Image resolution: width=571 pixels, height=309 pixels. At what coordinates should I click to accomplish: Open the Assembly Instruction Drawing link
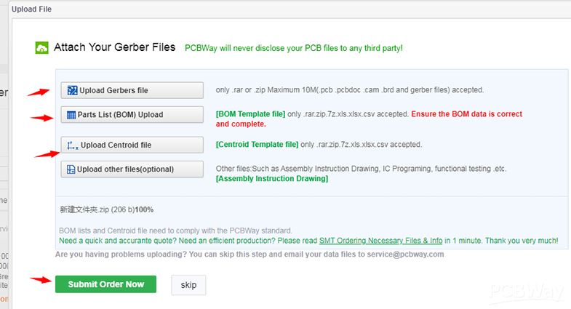click(271, 178)
